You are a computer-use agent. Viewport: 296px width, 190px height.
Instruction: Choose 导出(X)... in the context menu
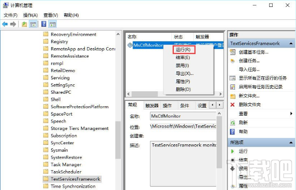point(184,73)
